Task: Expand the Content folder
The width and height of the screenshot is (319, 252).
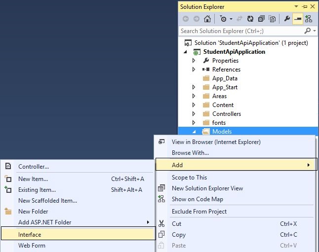Action: [194, 105]
